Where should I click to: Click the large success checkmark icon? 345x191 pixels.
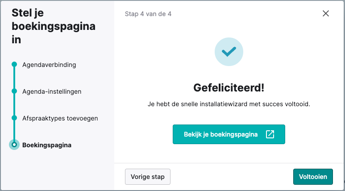pos(229,52)
